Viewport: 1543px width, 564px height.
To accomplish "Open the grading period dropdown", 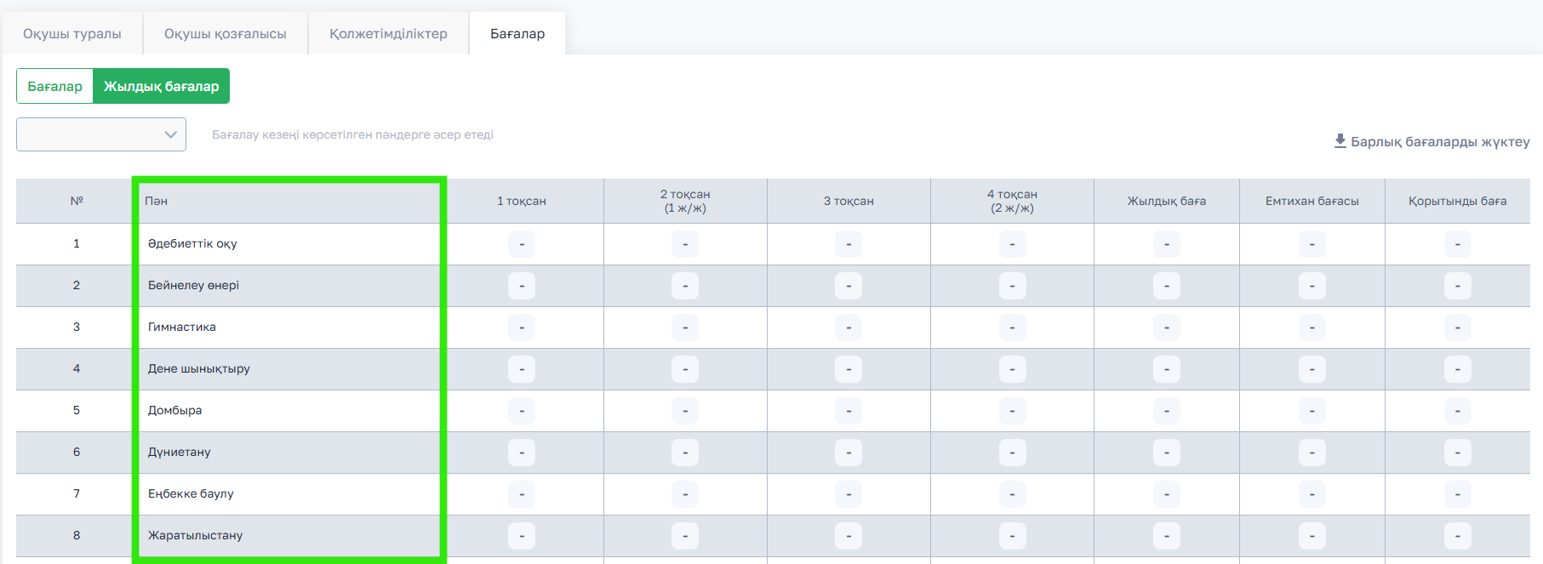I will pos(101,134).
